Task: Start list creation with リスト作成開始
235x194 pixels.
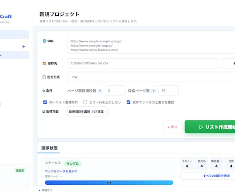Action: click(210, 127)
